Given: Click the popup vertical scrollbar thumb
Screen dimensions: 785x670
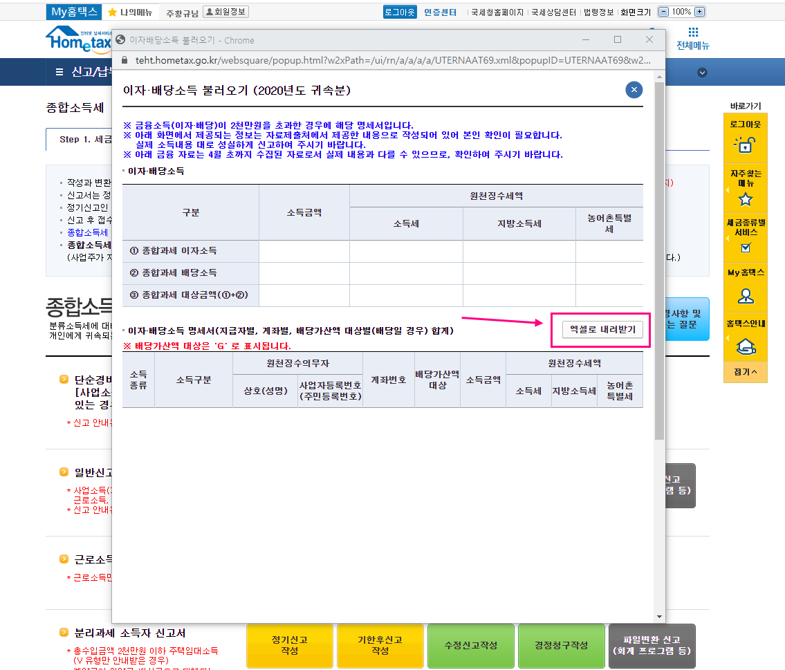Looking at the screenshot, I should pyautogui.click(x=659, y=260).
